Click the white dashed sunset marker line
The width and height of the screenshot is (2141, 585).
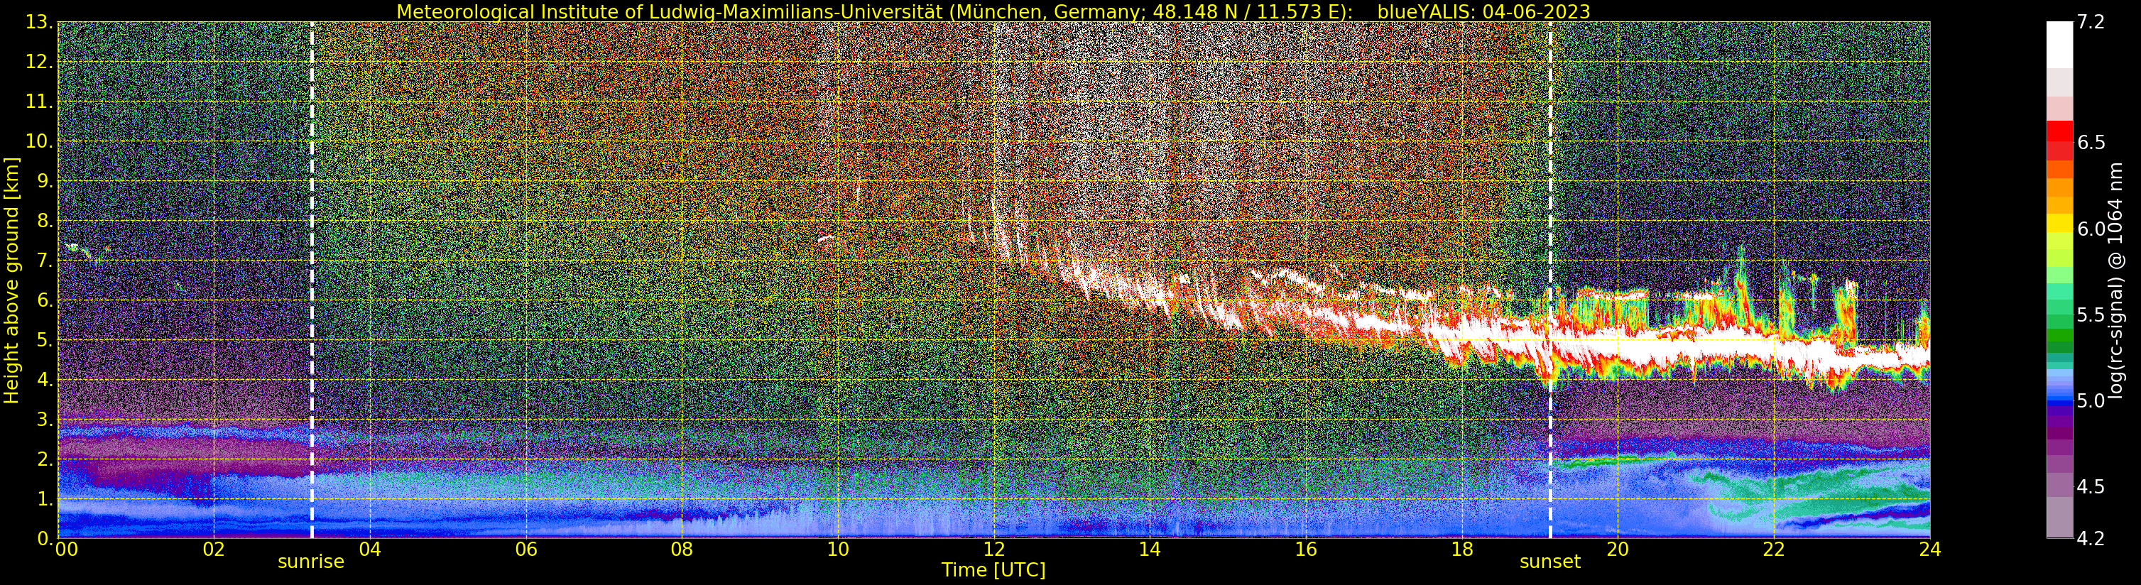coord(1550,280)
